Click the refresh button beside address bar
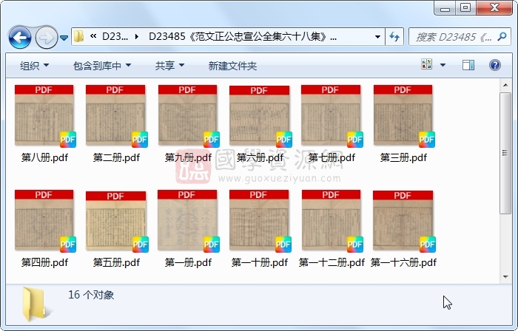This screenshot has width=518, height=331. pos(394,37)
